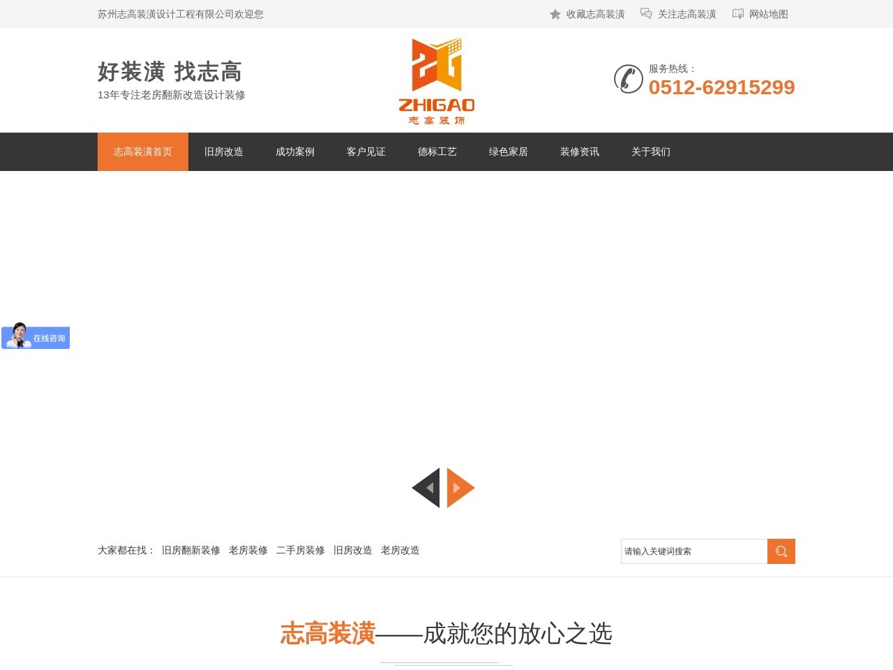Click the hotline number 0512-62915299

[721, 87]
